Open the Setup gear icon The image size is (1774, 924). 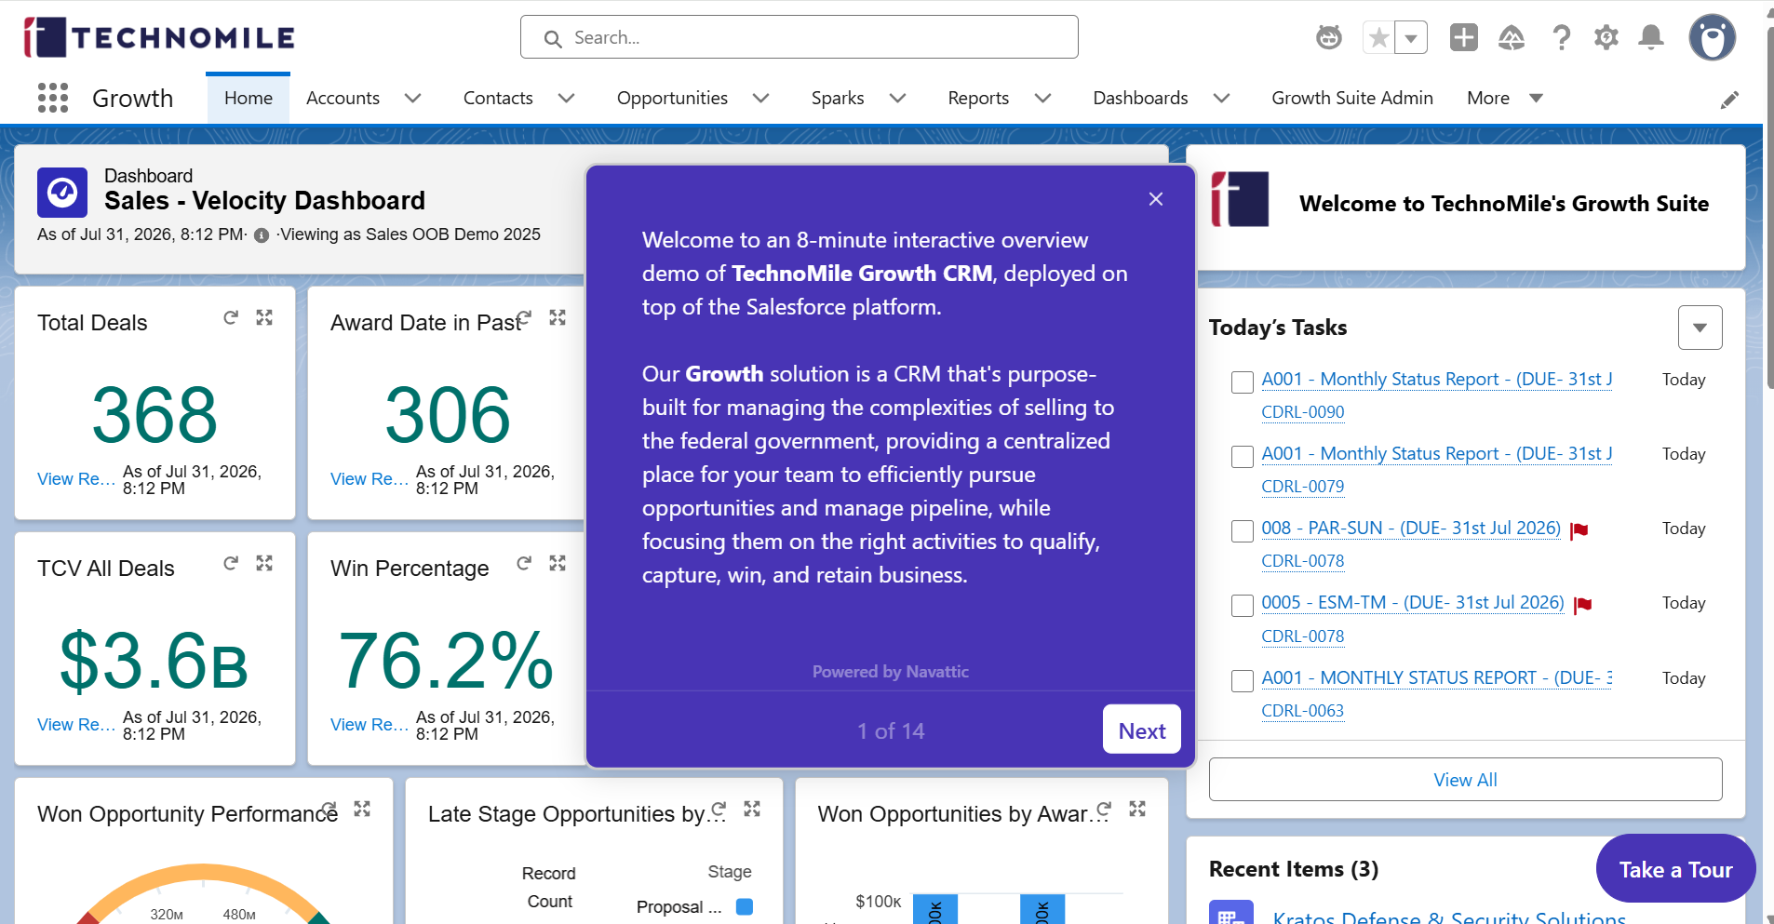(x=1606, y=37)
